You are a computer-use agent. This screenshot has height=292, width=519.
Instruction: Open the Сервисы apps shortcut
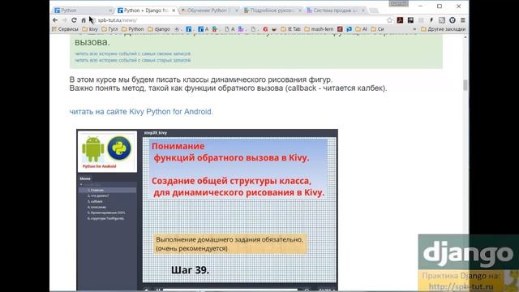65,29
